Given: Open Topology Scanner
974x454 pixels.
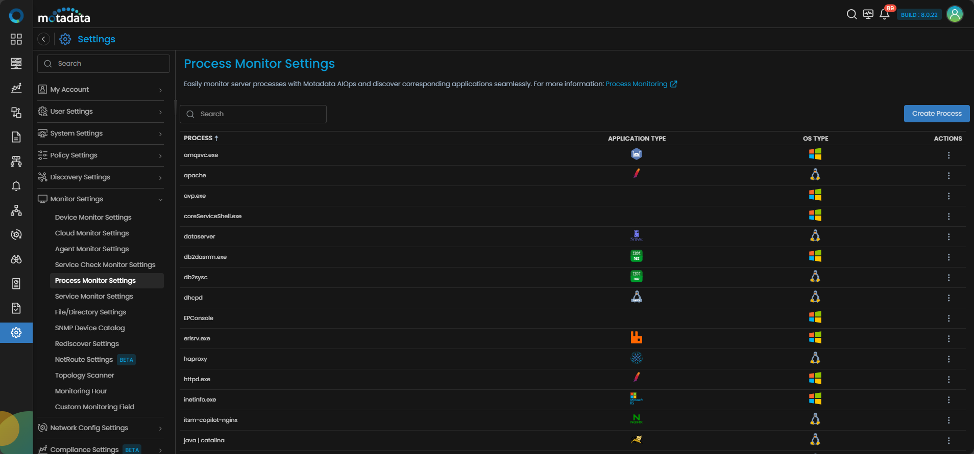Looking at the screenshot, I should 85,376.
